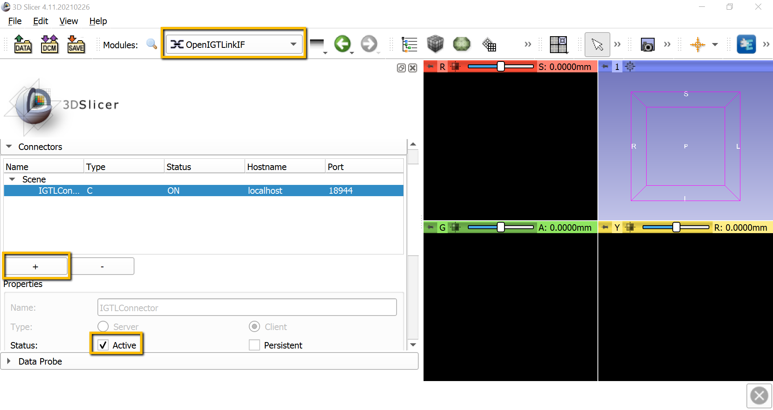Expand hidden toolbar chevron after mouse pointer
The width and height of the screenshot is (773, 410).
pyautogui.click(x=617, y=44)
